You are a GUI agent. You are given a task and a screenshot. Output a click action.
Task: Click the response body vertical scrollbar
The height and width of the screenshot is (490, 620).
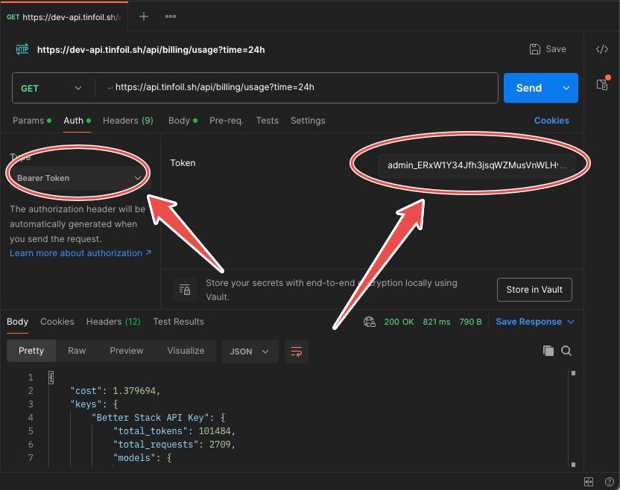point(573,419)
